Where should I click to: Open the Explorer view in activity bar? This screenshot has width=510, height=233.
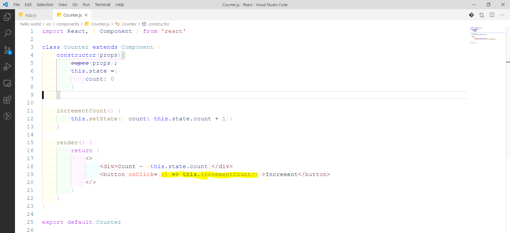[x=7, y=17]
